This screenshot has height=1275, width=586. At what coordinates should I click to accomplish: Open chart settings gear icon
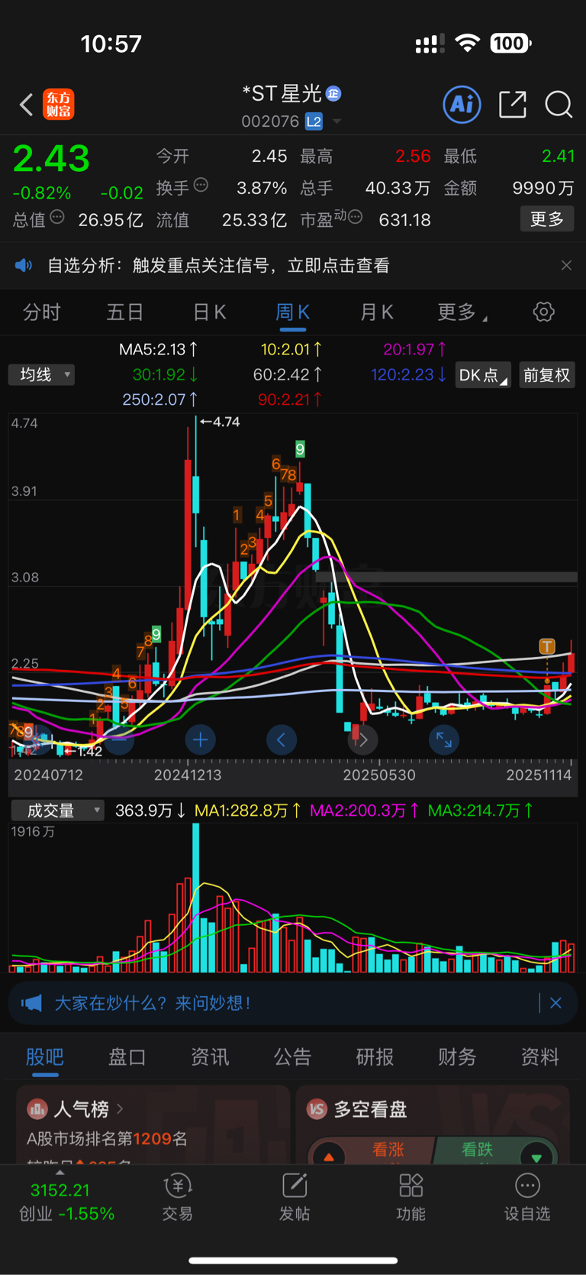click(543, 312)
